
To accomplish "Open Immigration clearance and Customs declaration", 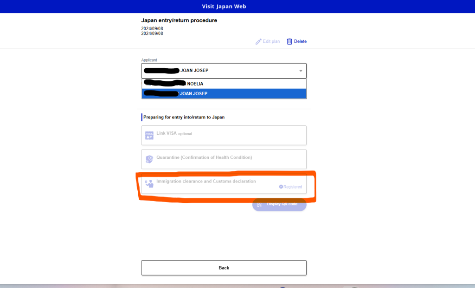I will tap(224, 183).
